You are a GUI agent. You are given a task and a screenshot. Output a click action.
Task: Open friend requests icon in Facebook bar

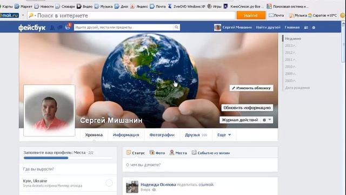(x=52, y=28)
